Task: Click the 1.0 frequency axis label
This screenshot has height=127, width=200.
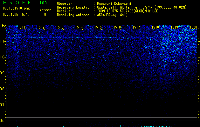Action: coord(3,57)
